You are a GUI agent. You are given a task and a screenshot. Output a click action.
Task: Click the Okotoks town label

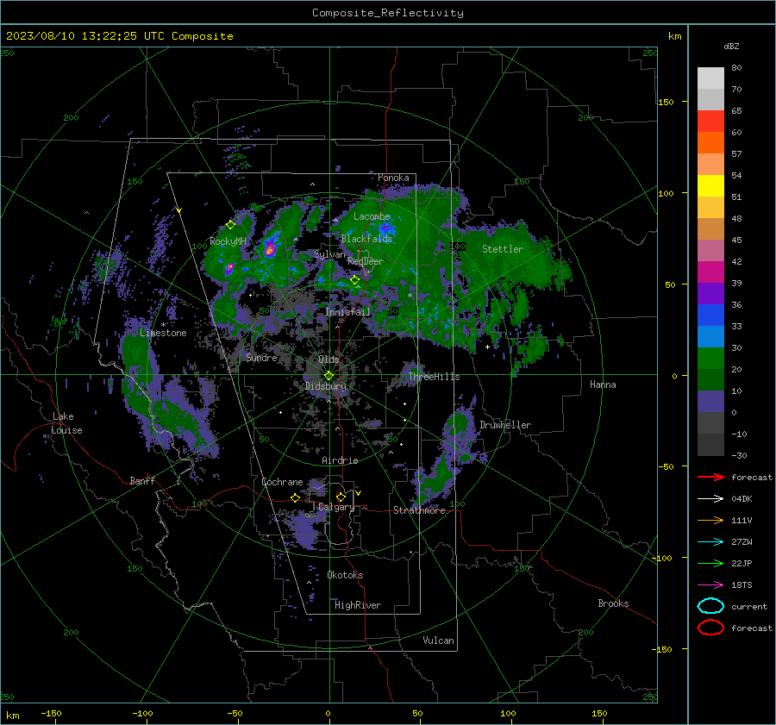345,575
